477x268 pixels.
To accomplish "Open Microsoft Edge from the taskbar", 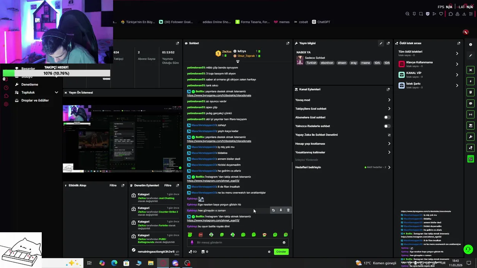I will click(x=114, y=263).
